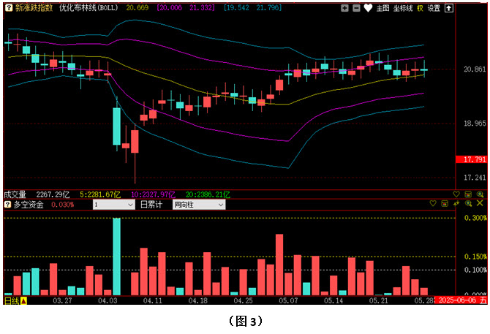Click the 成交量 label
Image resolution: width=490 pixels, height=334 pixels.
tap(15, 194)
